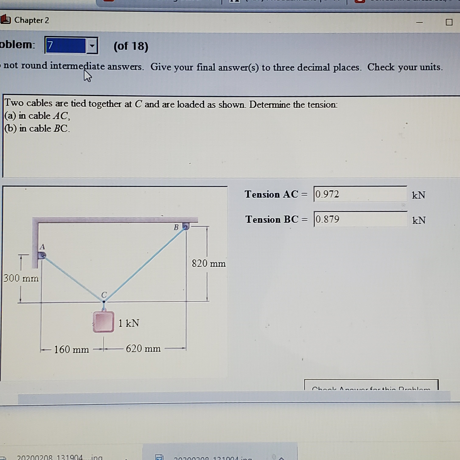Image resolution: width=460 pixels, height=460 pixels.
Task: Click the document icon on the second taskbar entry
Action: [x=159, y=458]
